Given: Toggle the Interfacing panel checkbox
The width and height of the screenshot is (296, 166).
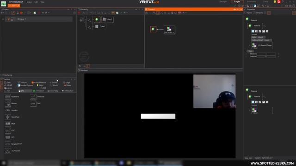Looking at the screenshot, I should click(2, 75).
